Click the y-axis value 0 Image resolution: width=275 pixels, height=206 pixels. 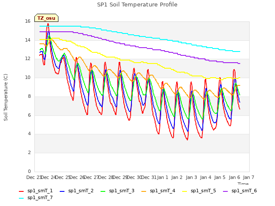coord(29,171)
